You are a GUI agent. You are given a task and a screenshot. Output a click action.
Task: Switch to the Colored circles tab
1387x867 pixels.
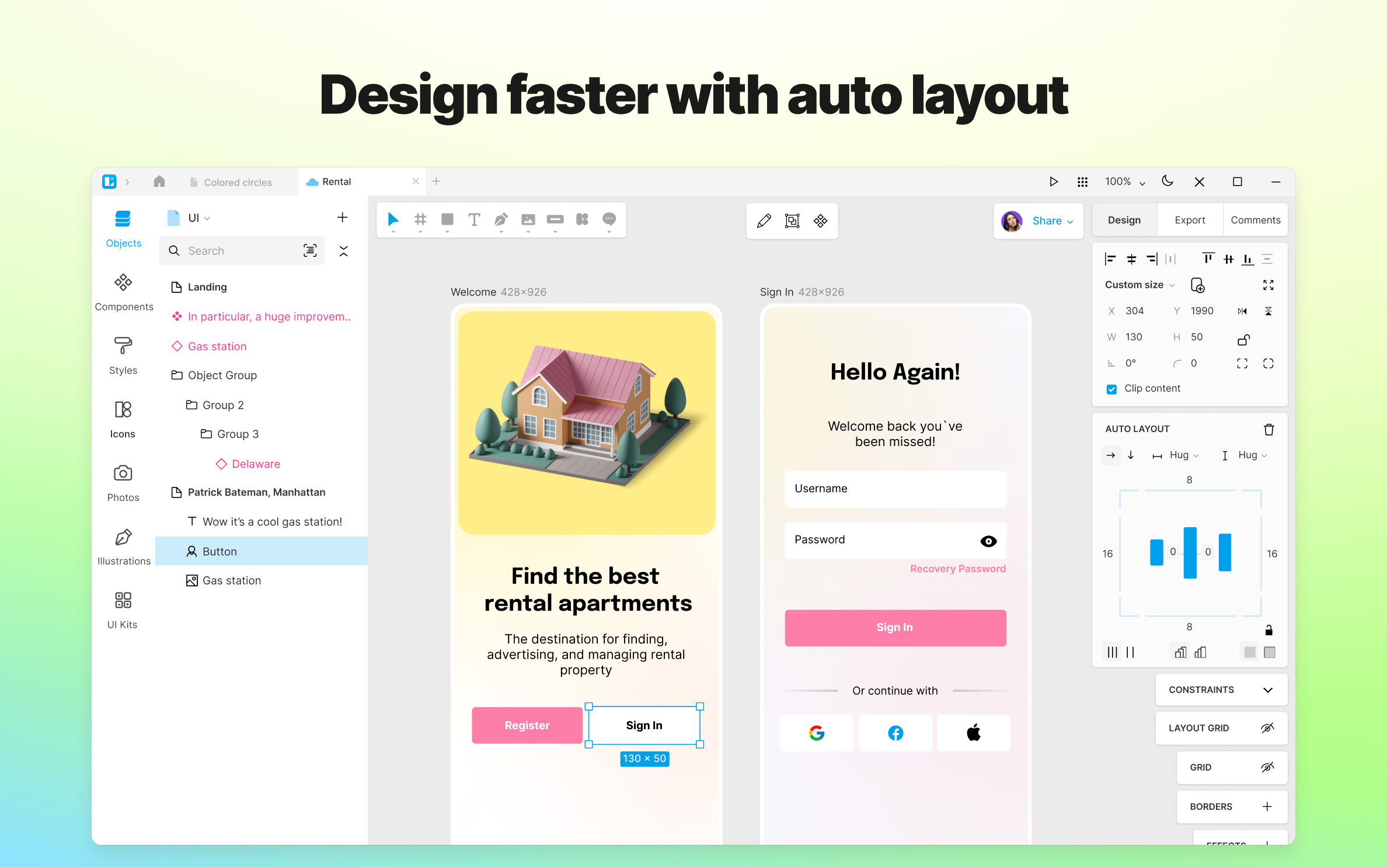click(238, 182)
